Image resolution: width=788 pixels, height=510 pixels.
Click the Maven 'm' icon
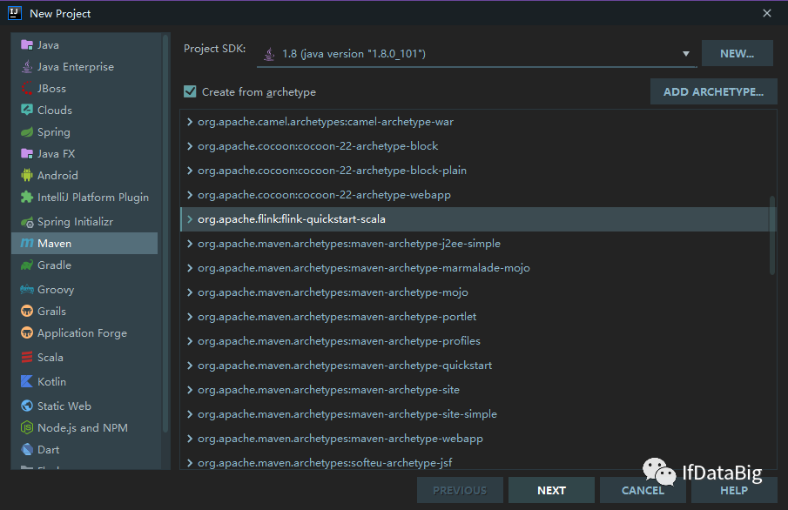(27, 243)
